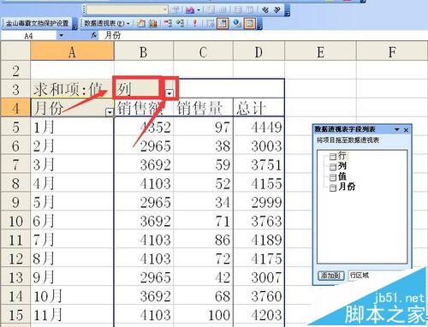Select the 6月 row label cell
This screenshot has height=327, width=428.
(72, 221)
